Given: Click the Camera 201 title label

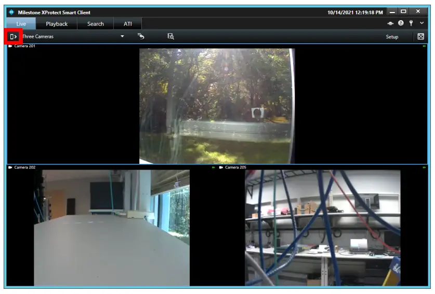Looking at the screenshot, I should click(x=25, y=46).
